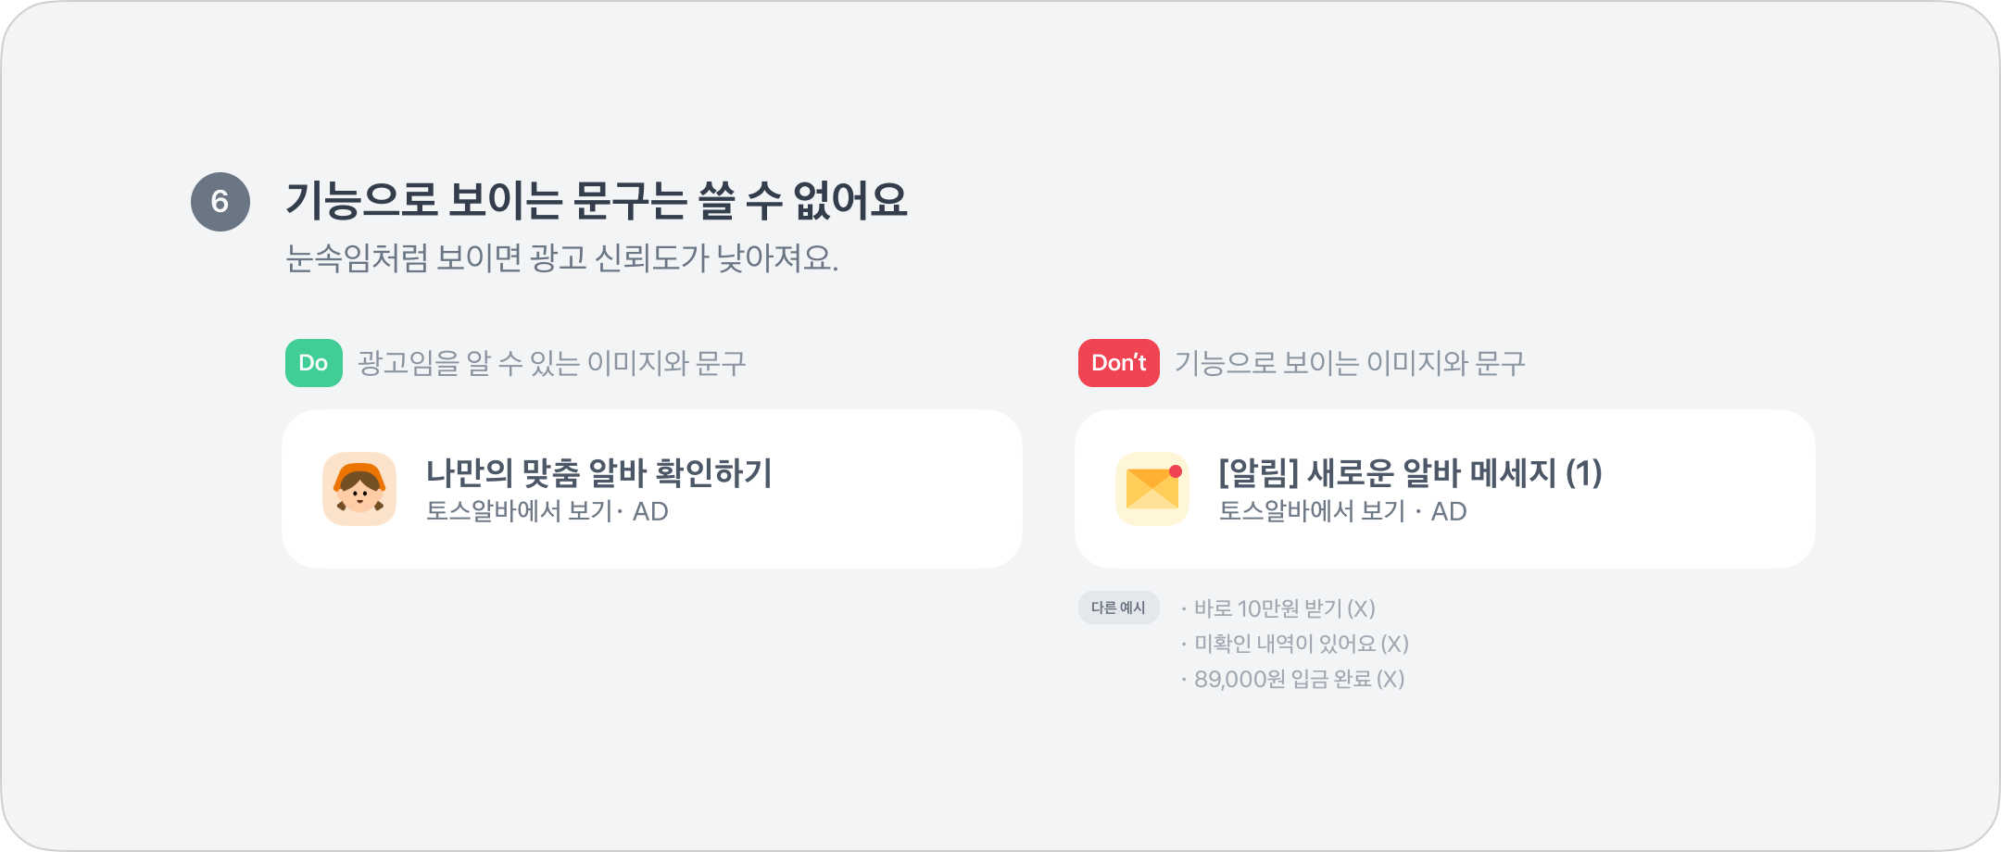Screen dimensions: 2001x852
Task: Click the caption 기능으로 보이는 이미지와 문구
Action: tap(1350, 363)
